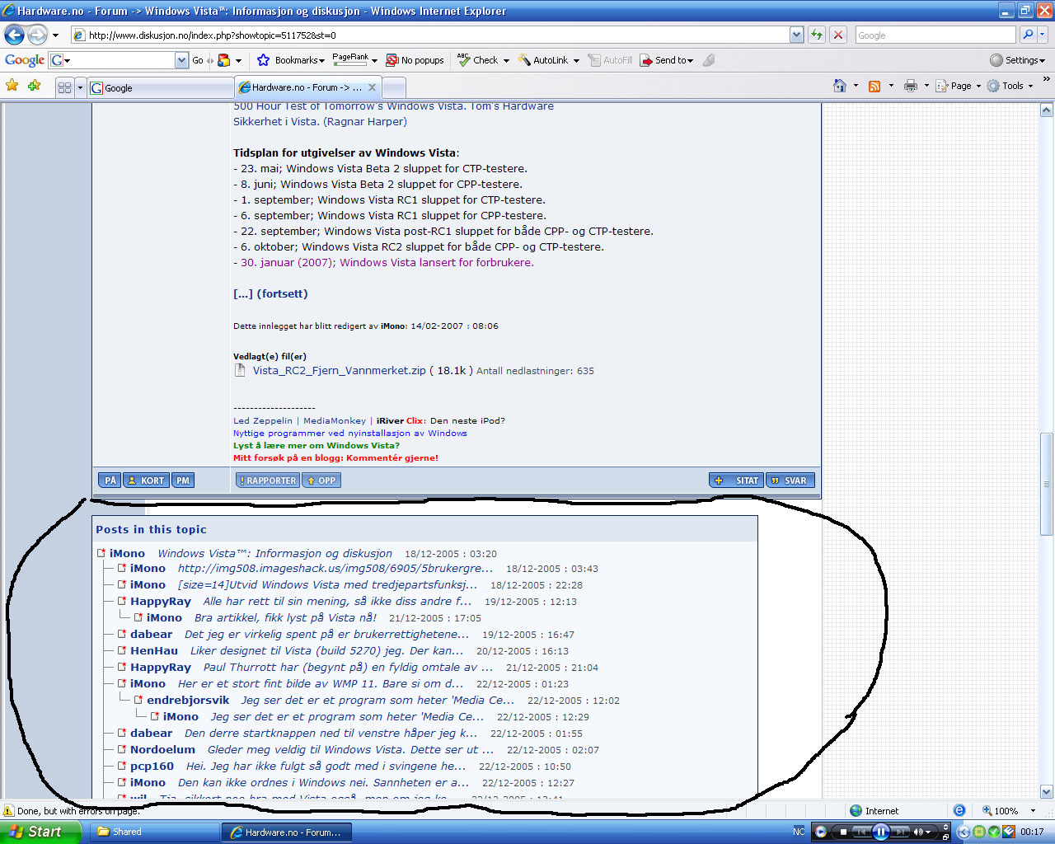
Task: Toggle the spell Check button
Action: (479, 60)
